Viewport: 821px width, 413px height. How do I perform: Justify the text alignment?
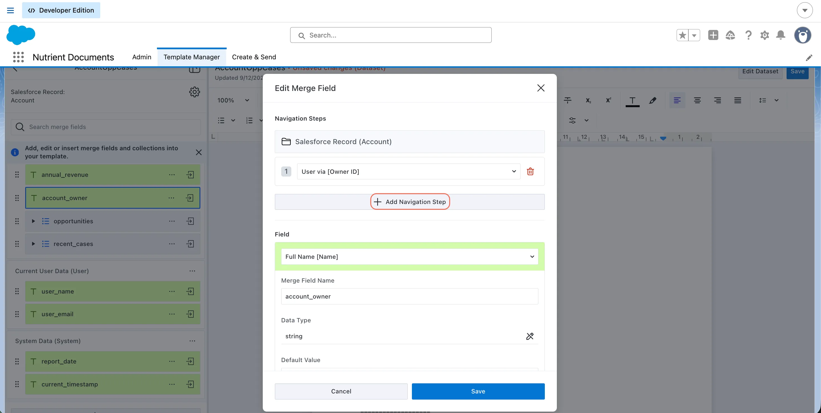738,100
